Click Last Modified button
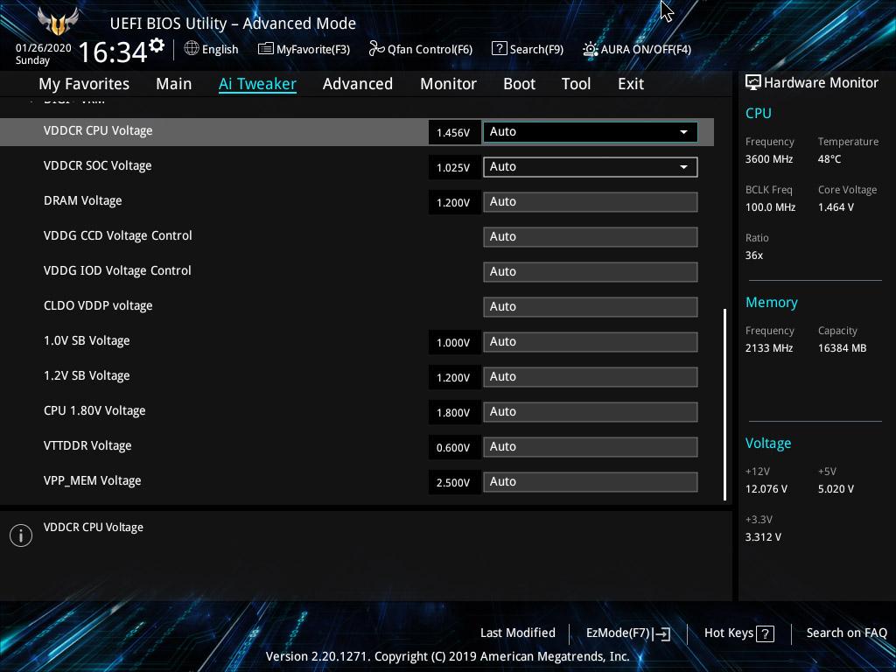Screen dimensions: 896x672 [x=518, y=633]
